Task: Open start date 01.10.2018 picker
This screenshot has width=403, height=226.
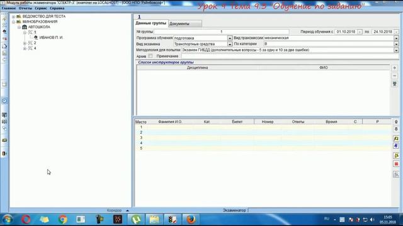Action: (x=360, y=32)
